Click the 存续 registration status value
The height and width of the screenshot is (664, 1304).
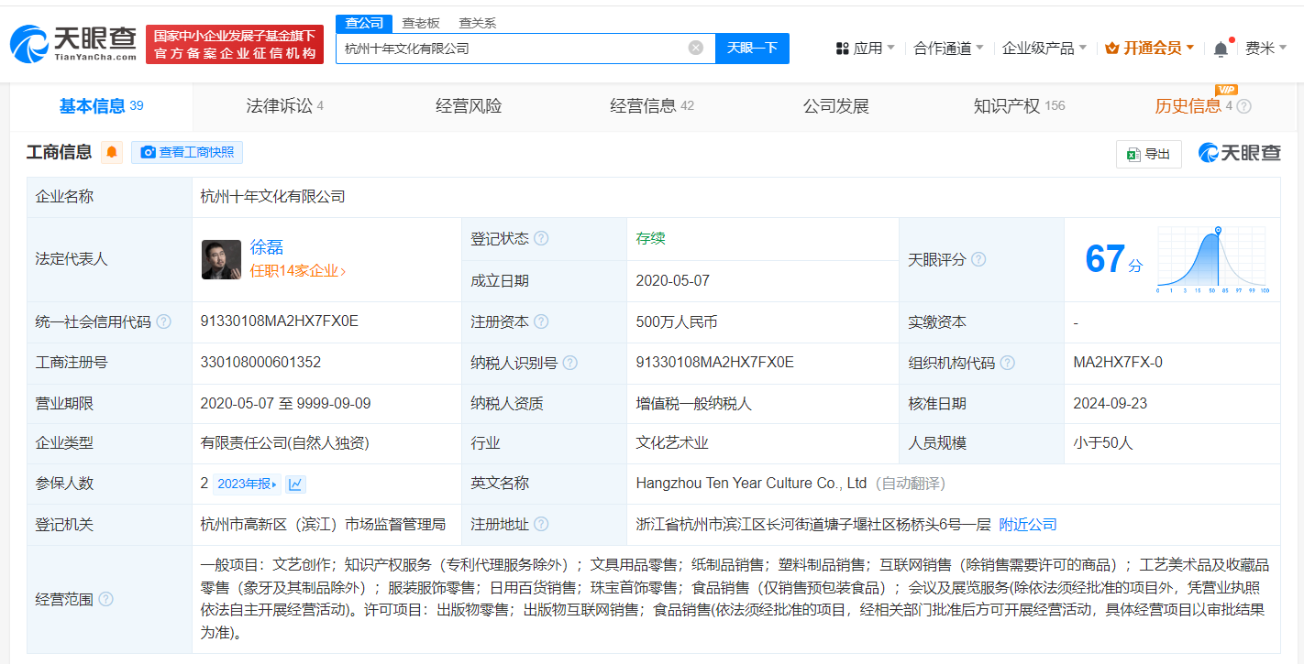pos(650,238)
